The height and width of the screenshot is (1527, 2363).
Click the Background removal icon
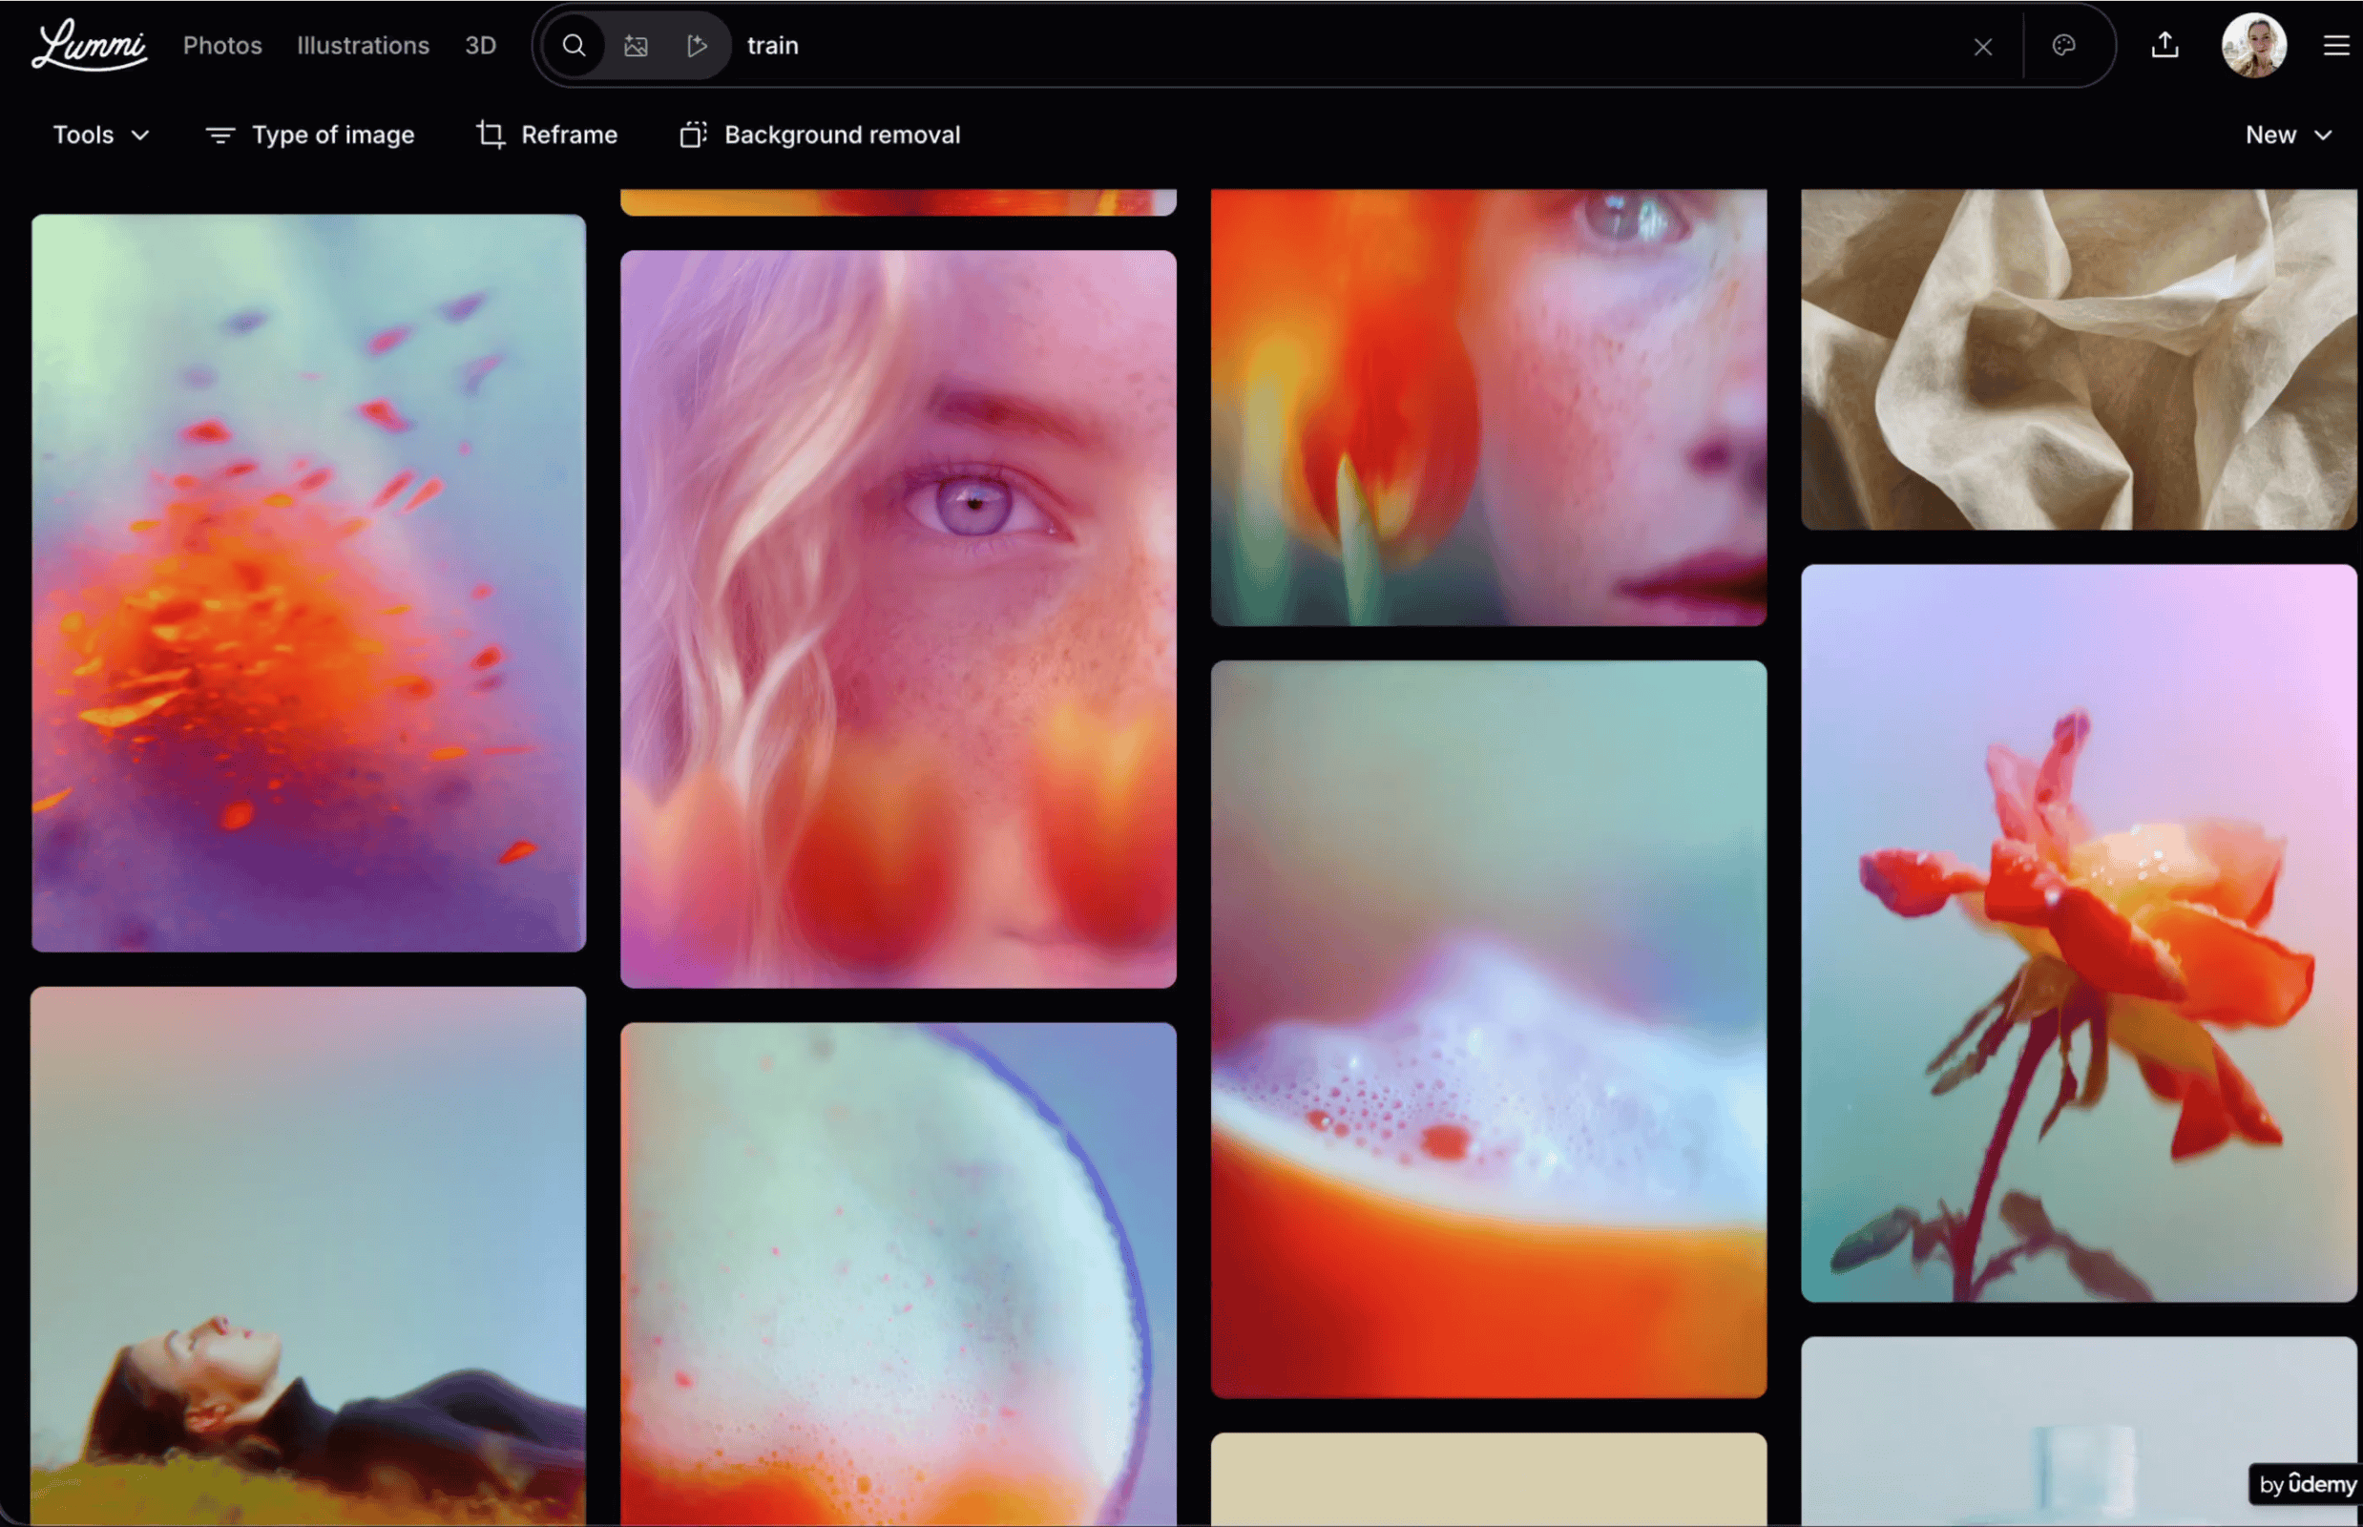point(693,134)
